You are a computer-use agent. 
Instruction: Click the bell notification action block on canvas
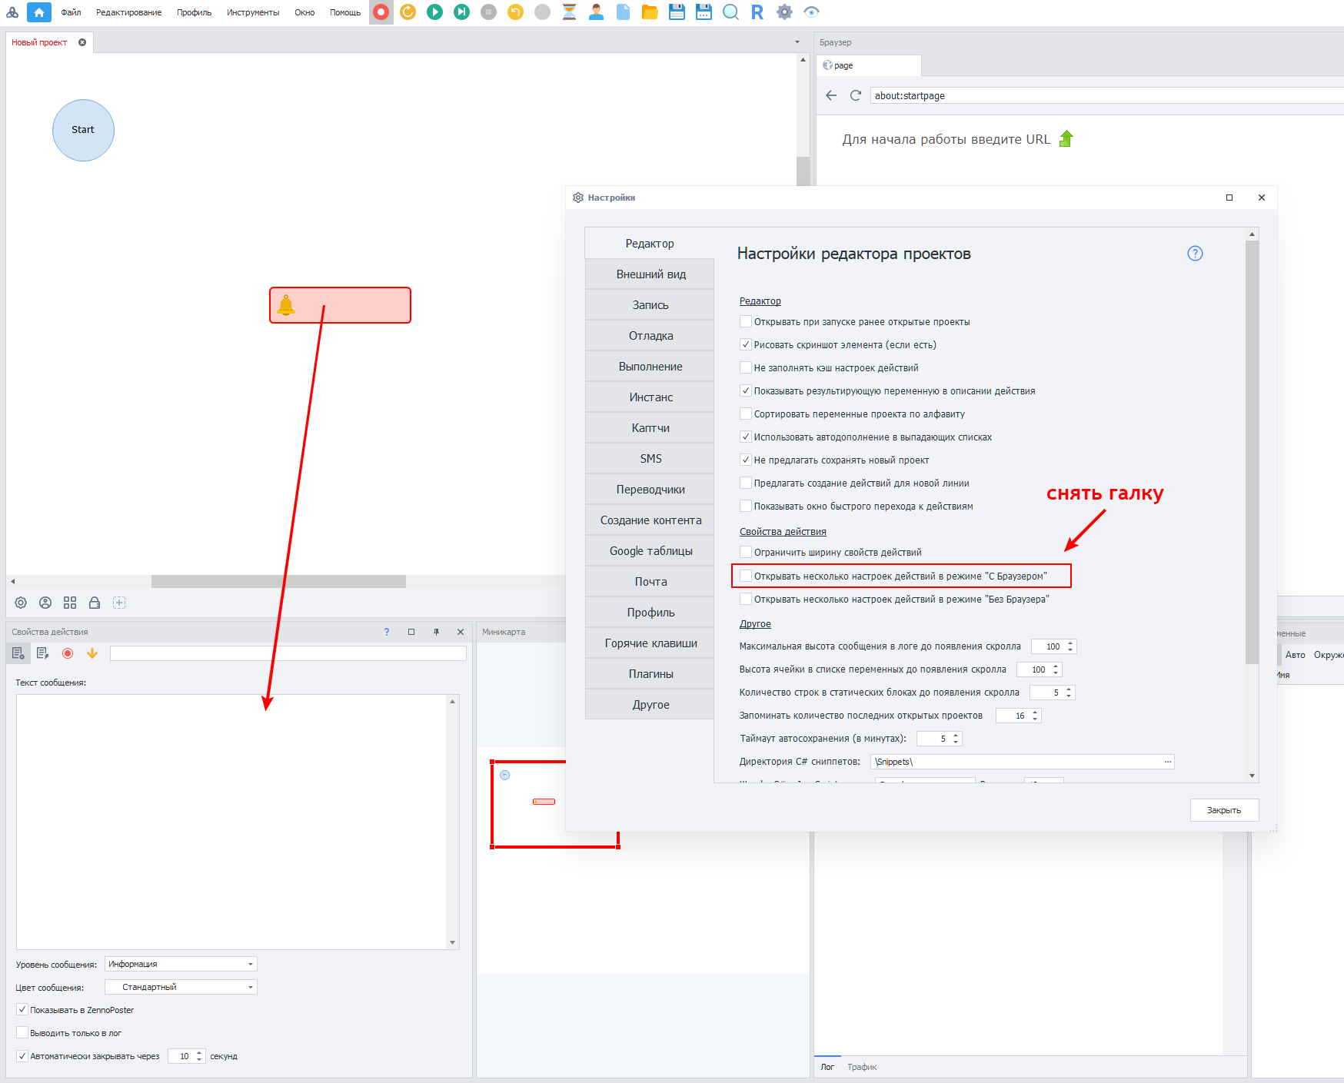[x=340, y=305]
